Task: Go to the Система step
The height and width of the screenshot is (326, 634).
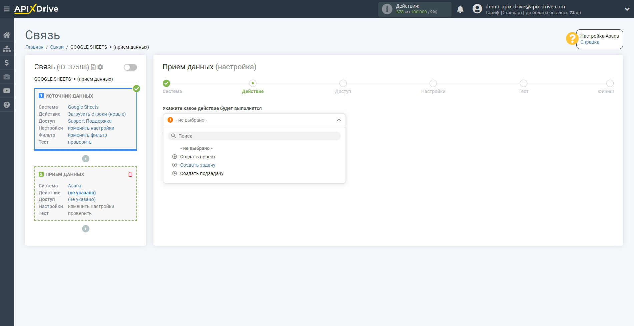Action: pos(166,83)
